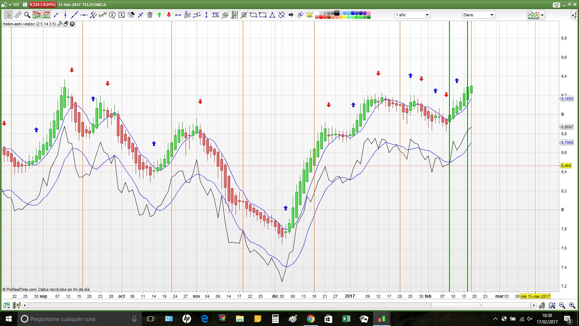Click the trash can delete objects icon
This screenshot has height=326, width=579.
click(150, 15)
